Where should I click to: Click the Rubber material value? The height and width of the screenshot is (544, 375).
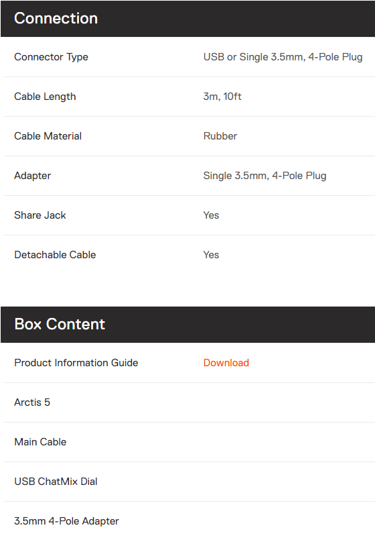220,136
